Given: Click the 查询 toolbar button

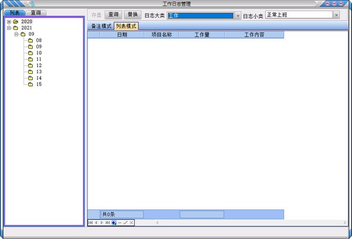Looking at the screenshot, I should click(x=114, y=15).
